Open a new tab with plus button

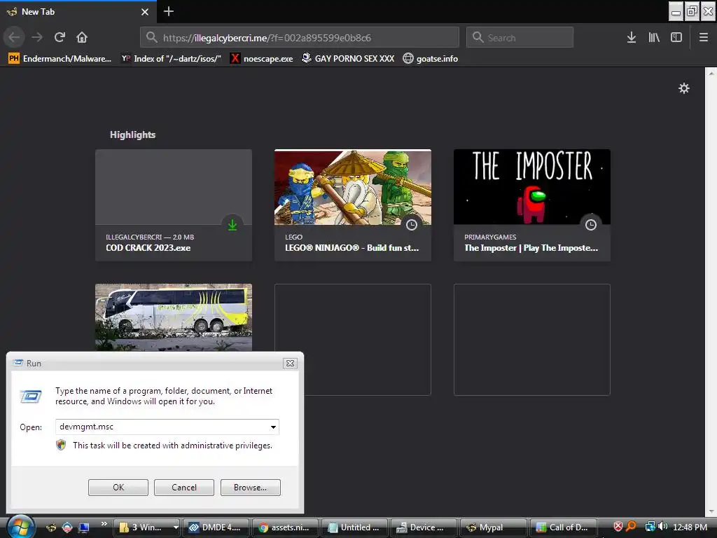click(168, 11)
